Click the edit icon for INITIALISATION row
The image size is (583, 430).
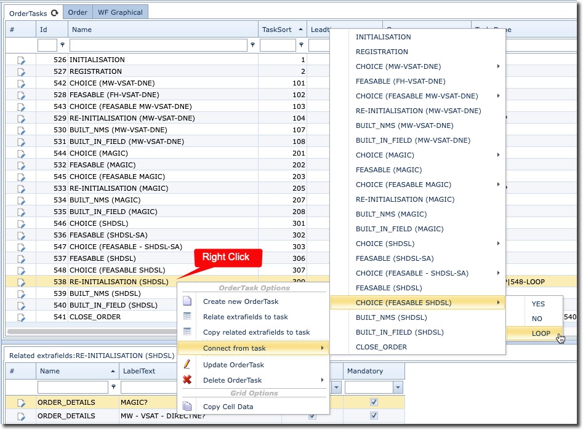click(22, 60)
